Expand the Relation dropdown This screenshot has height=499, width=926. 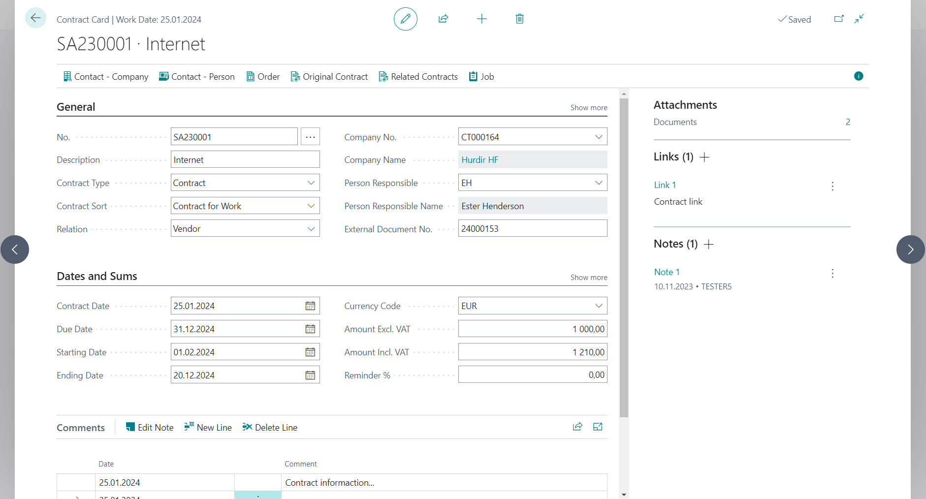tap(311, 229)
